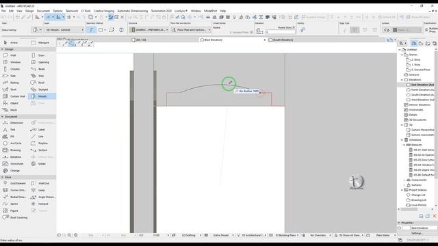Open the Structure building material dropdown
Viewport: 438px width, 246px height.
tap(149, 30)
